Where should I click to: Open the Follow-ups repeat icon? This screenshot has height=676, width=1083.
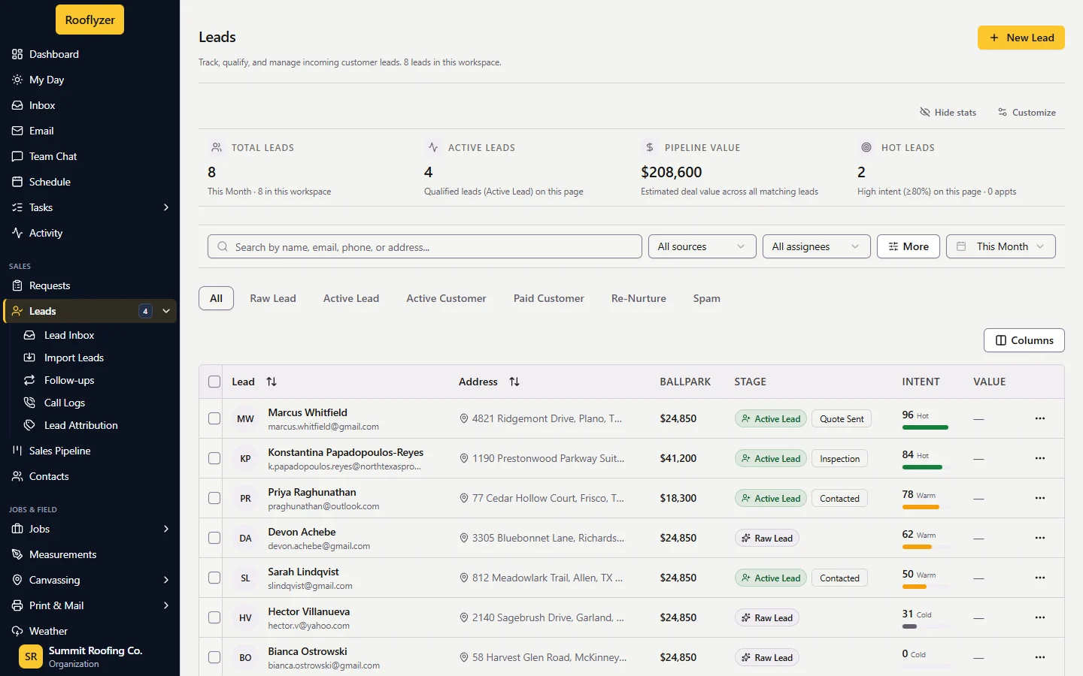[x=29, y=380]
